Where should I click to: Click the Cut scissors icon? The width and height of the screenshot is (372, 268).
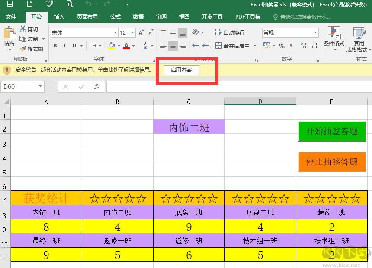(23, 29)
